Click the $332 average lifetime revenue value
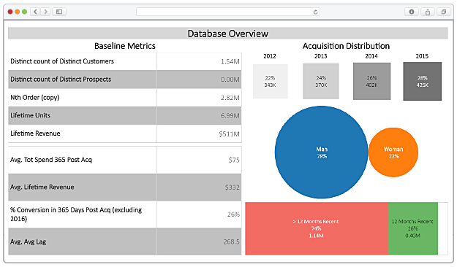Screen dimensions: 457x267 (232, 187)
